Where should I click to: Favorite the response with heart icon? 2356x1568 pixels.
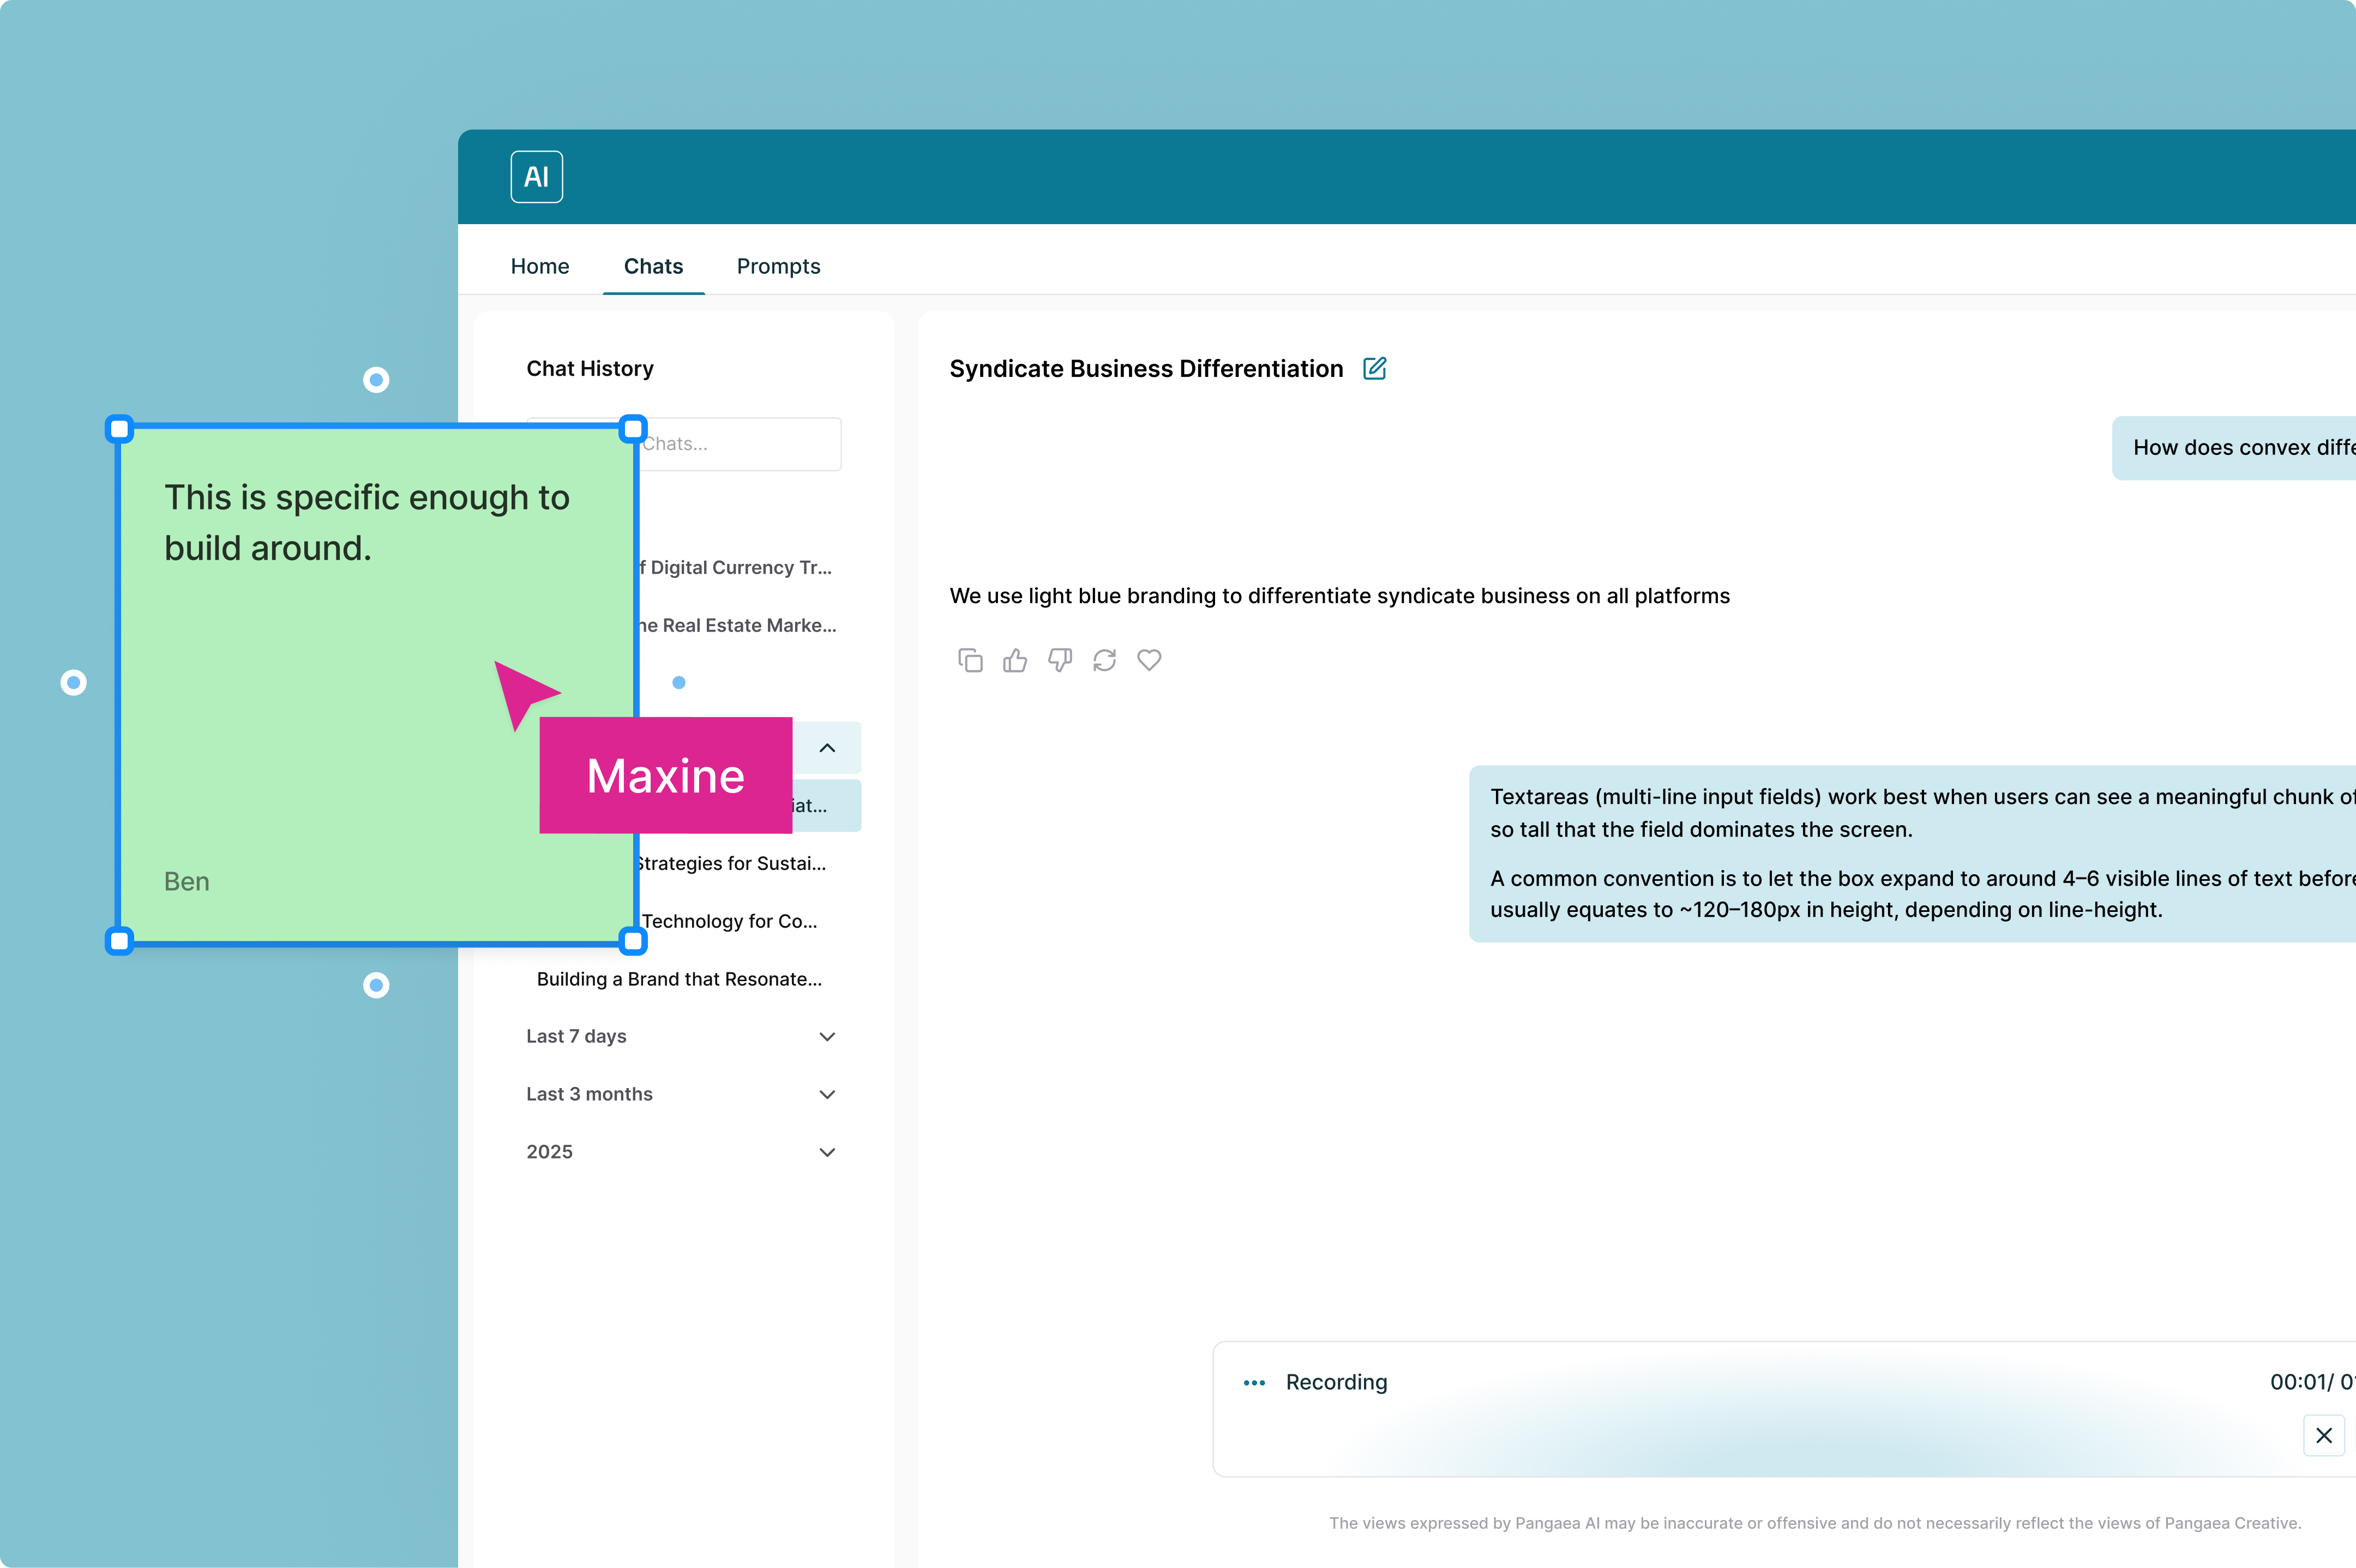click(x=1149, y=660)
